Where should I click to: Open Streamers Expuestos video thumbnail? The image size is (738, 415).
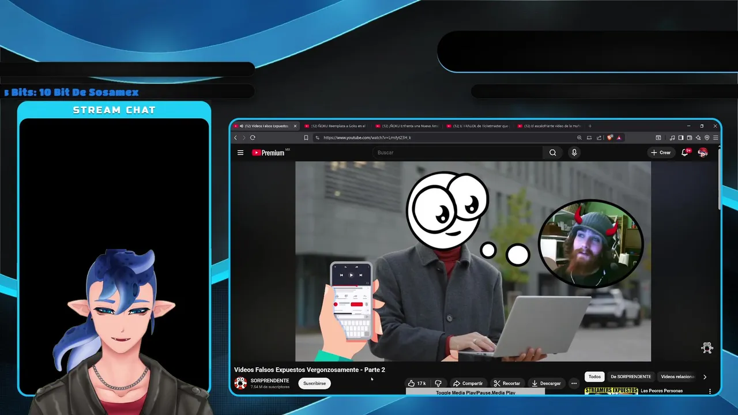pyautogui.click(x=611, y=391)
